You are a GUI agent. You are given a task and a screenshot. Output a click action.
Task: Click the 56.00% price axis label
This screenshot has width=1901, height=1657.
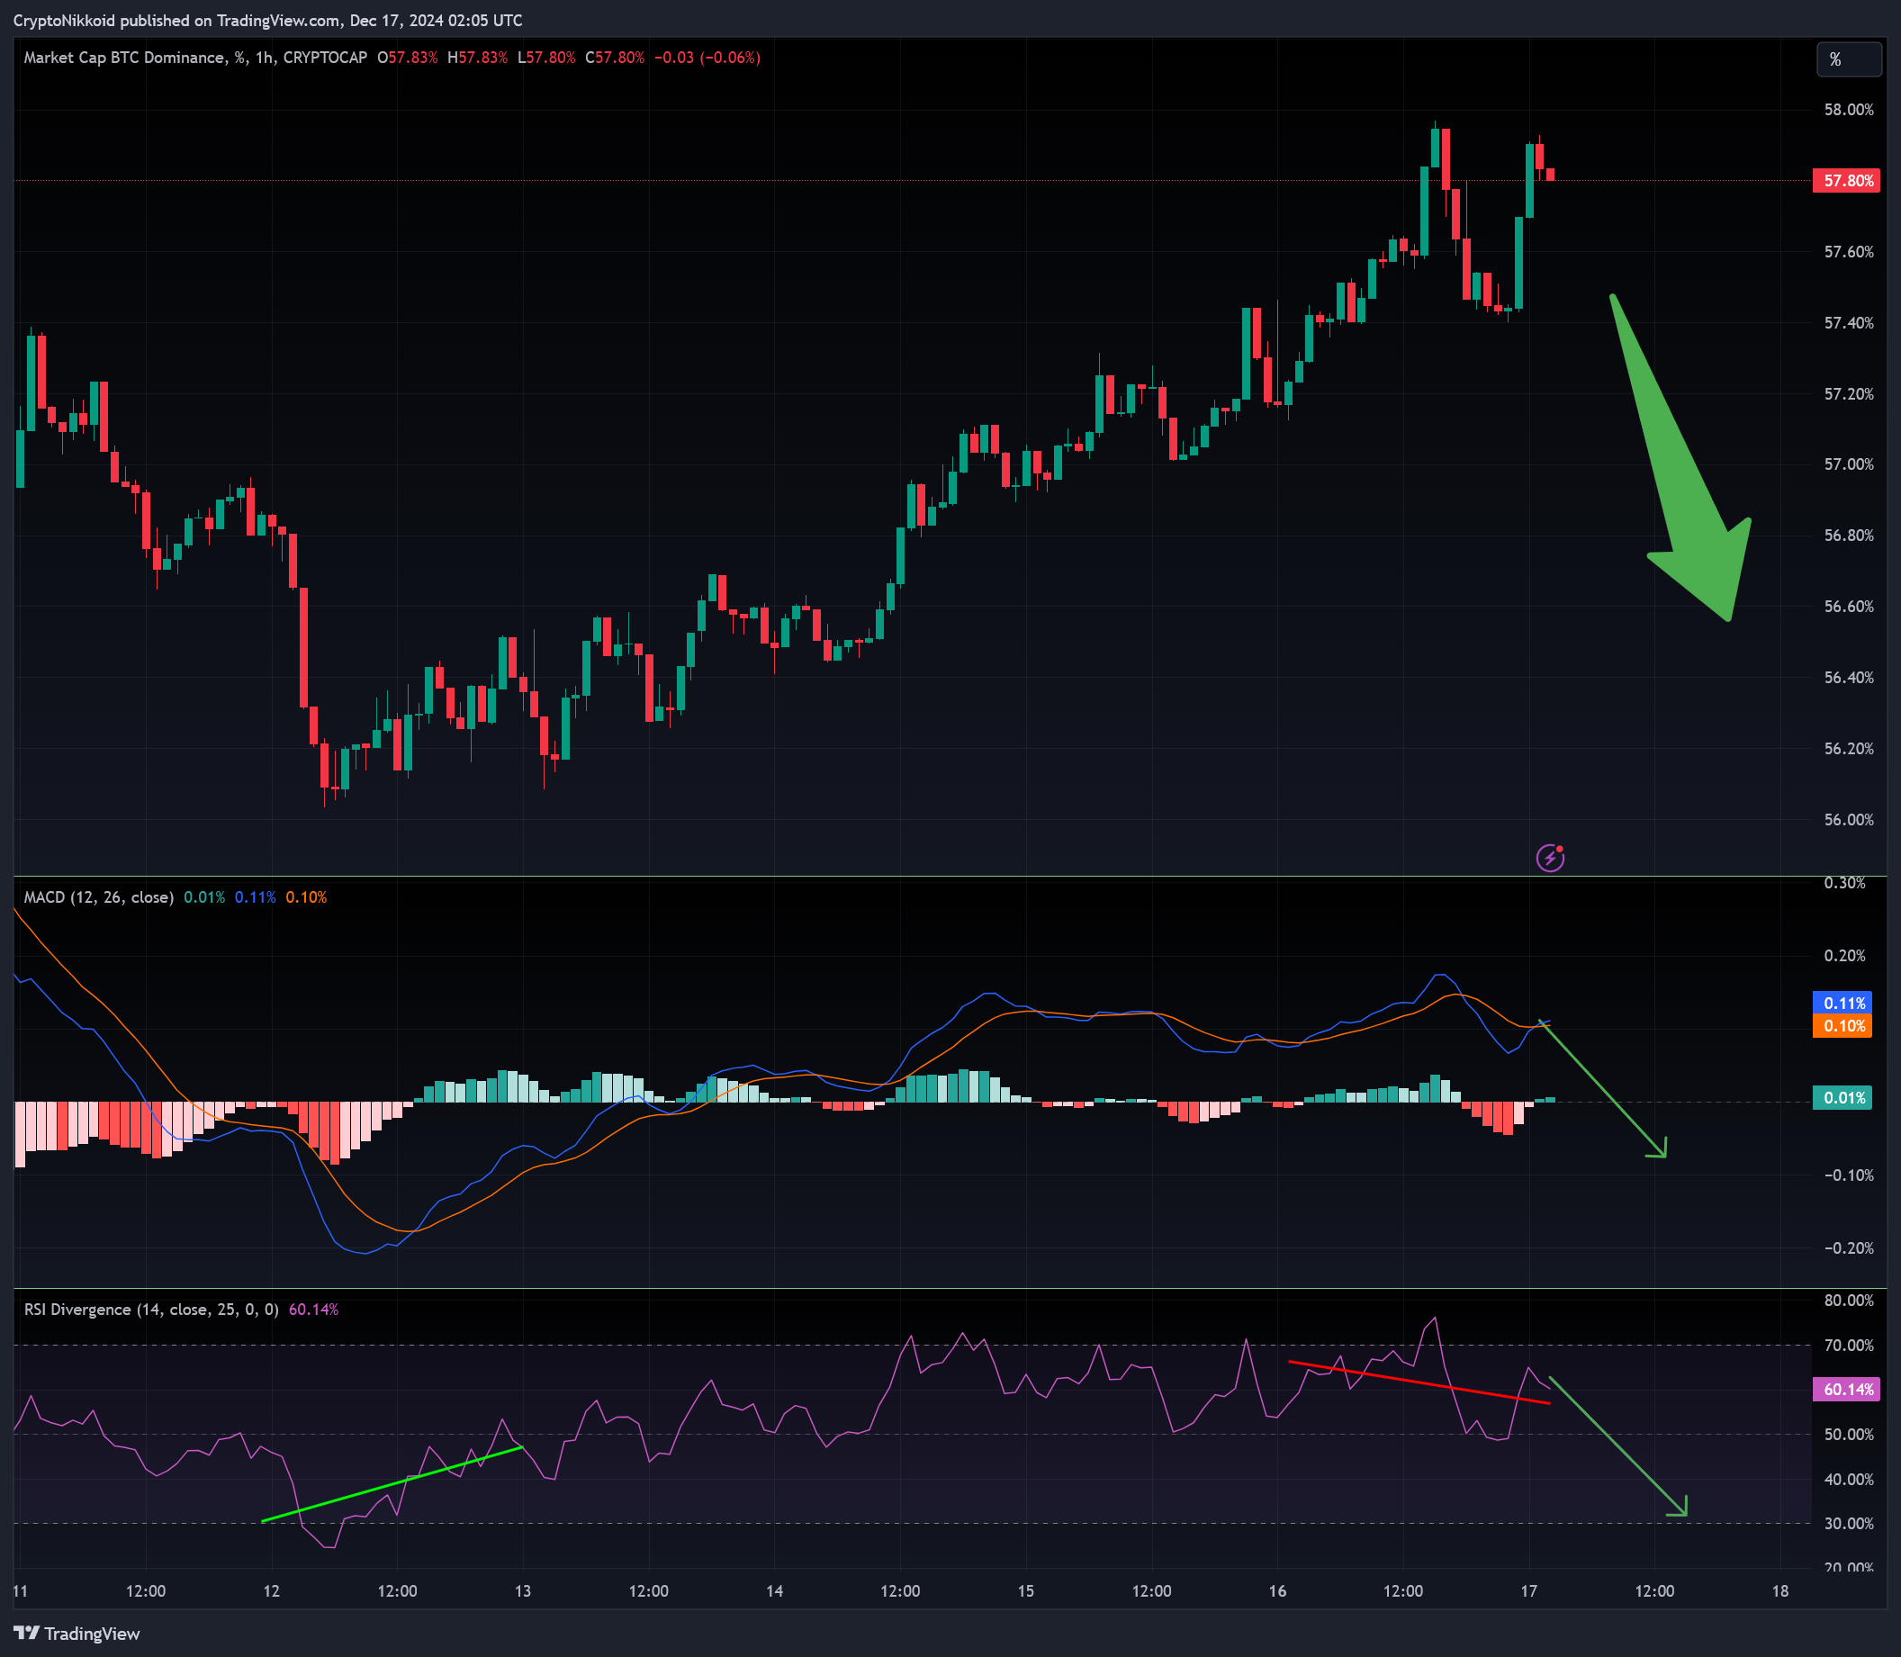click(1849, 819)
